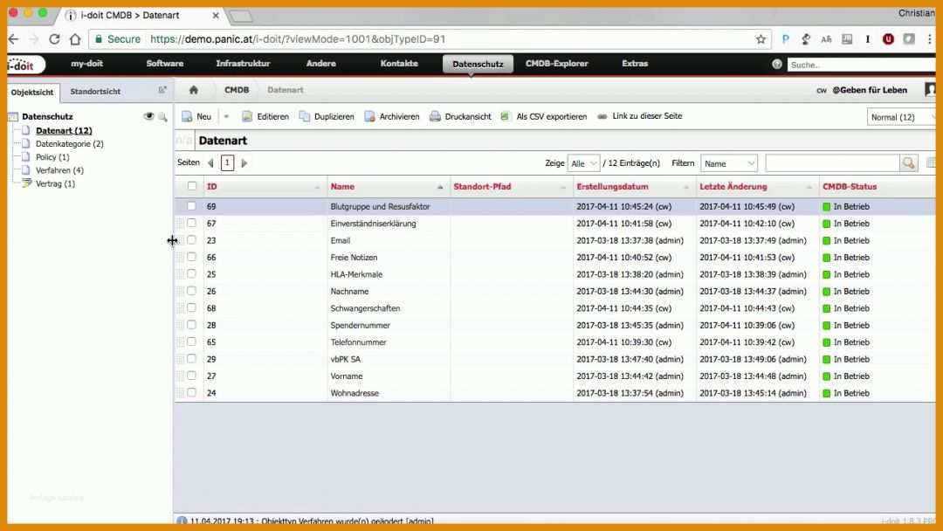This screenshot has width=943, height=531.
Task: Click the filter text input field
Action: [x=832, y=163]
